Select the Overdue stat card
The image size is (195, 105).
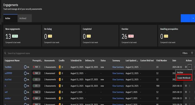pos(138,36)
